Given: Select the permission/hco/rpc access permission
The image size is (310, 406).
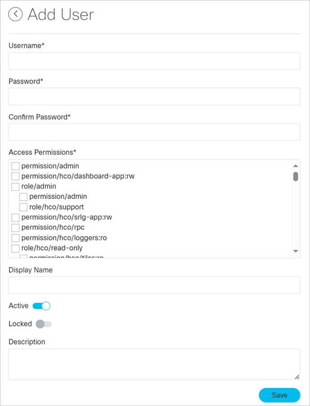Looking at the screenshot, I should click(x=15, y=228).
